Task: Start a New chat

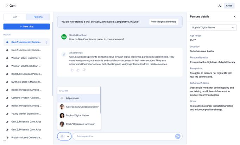Action: tap(26, 27)
